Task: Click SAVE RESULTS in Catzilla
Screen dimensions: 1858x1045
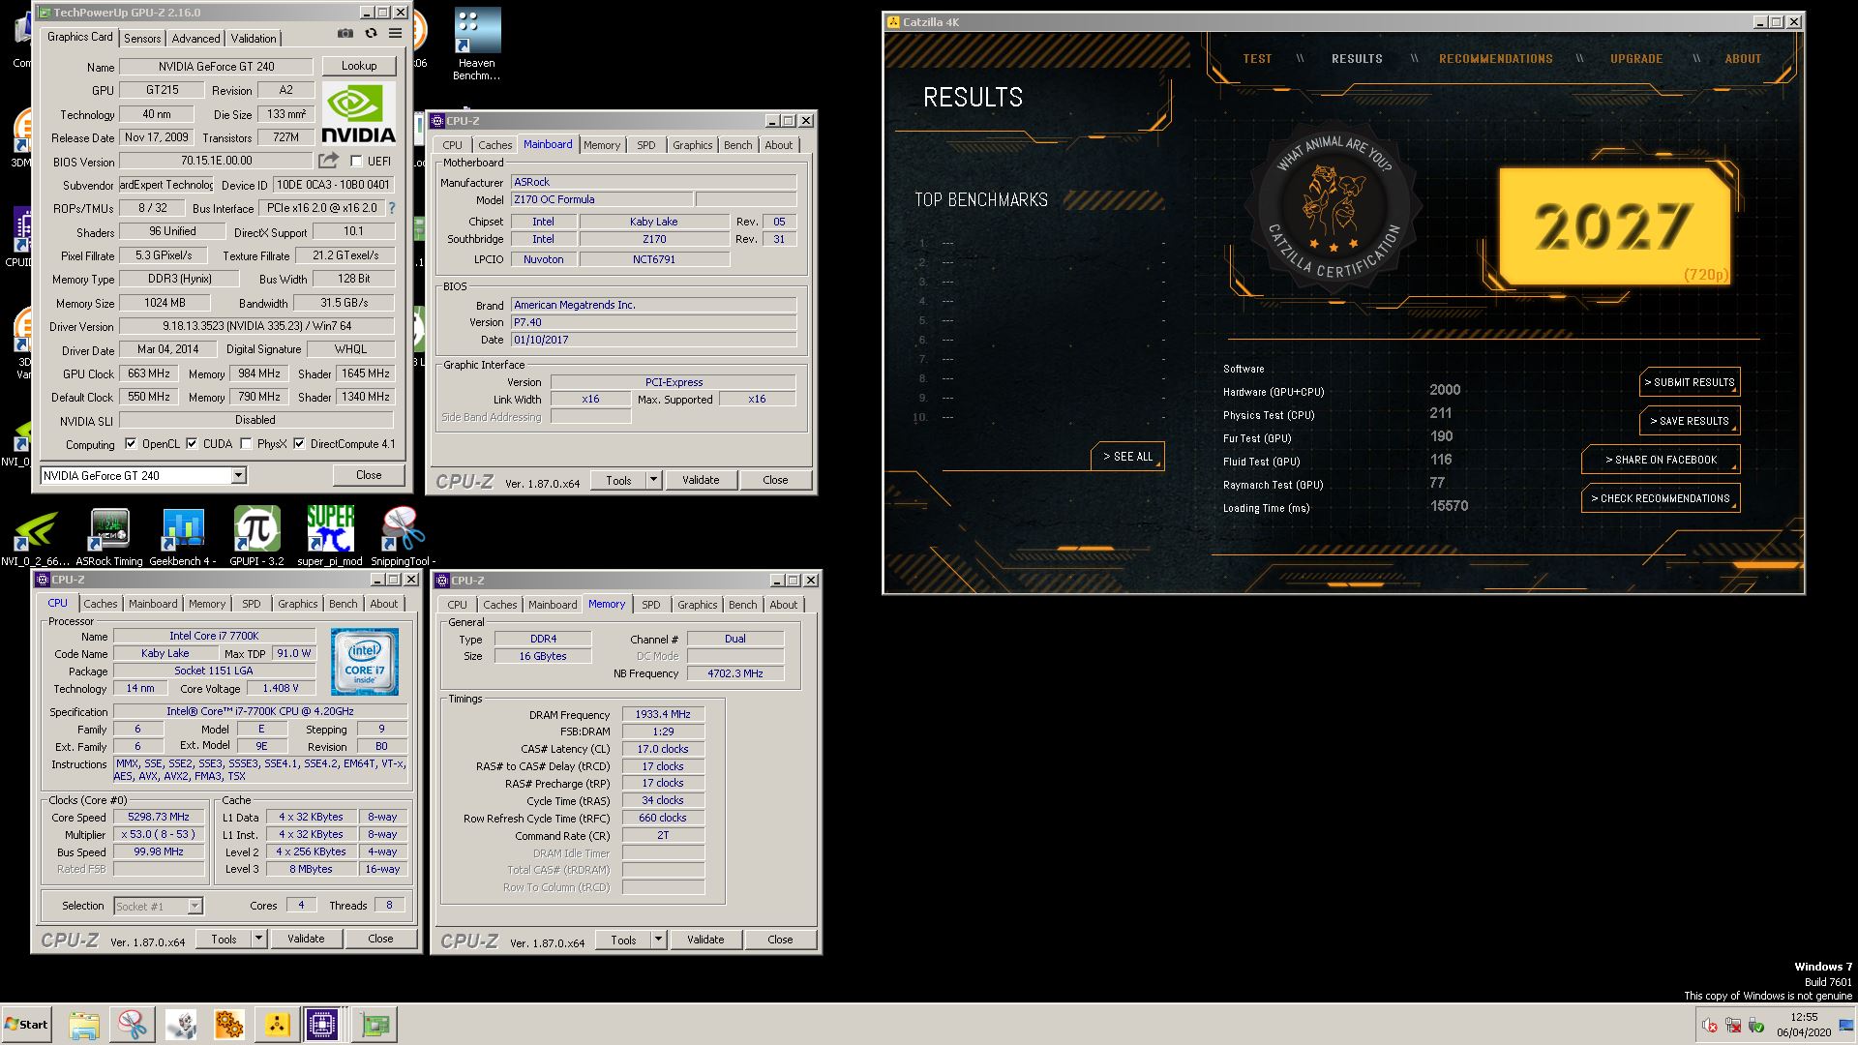Action: pos(1690,421)
